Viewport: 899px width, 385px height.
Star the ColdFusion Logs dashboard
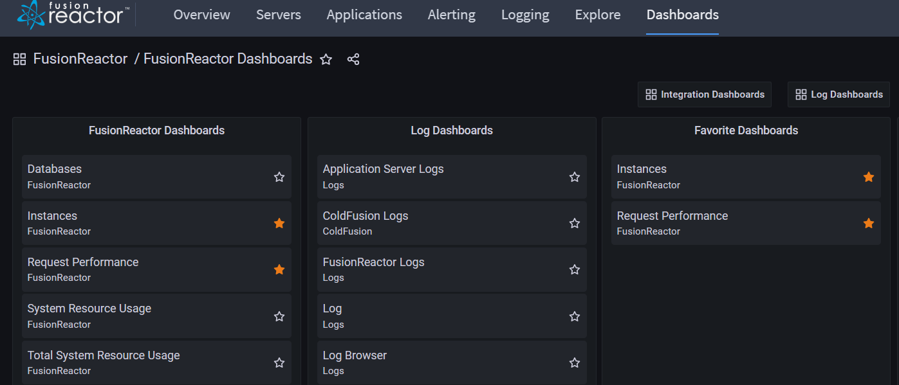coord(575,223)
